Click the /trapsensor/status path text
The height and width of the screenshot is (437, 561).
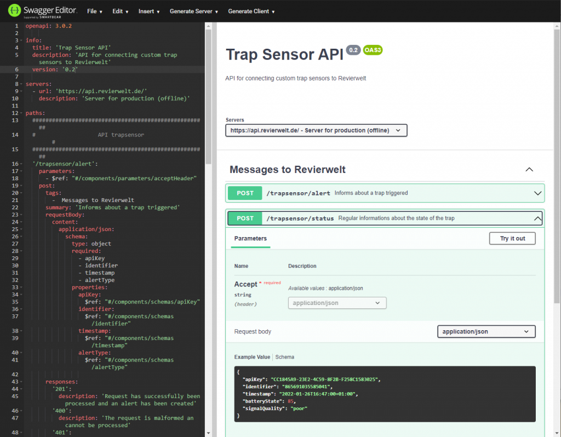pos(300,219)
